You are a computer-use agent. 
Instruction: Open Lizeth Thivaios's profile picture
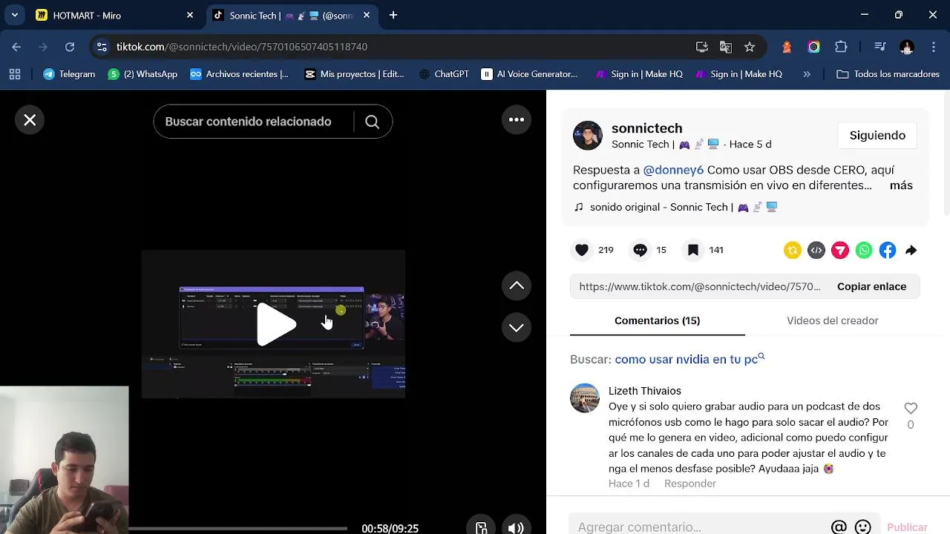point(585,398)
